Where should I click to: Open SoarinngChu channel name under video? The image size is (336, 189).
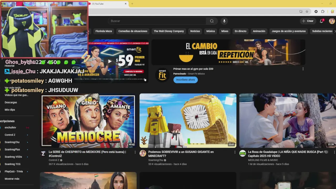tap(156, 160)
